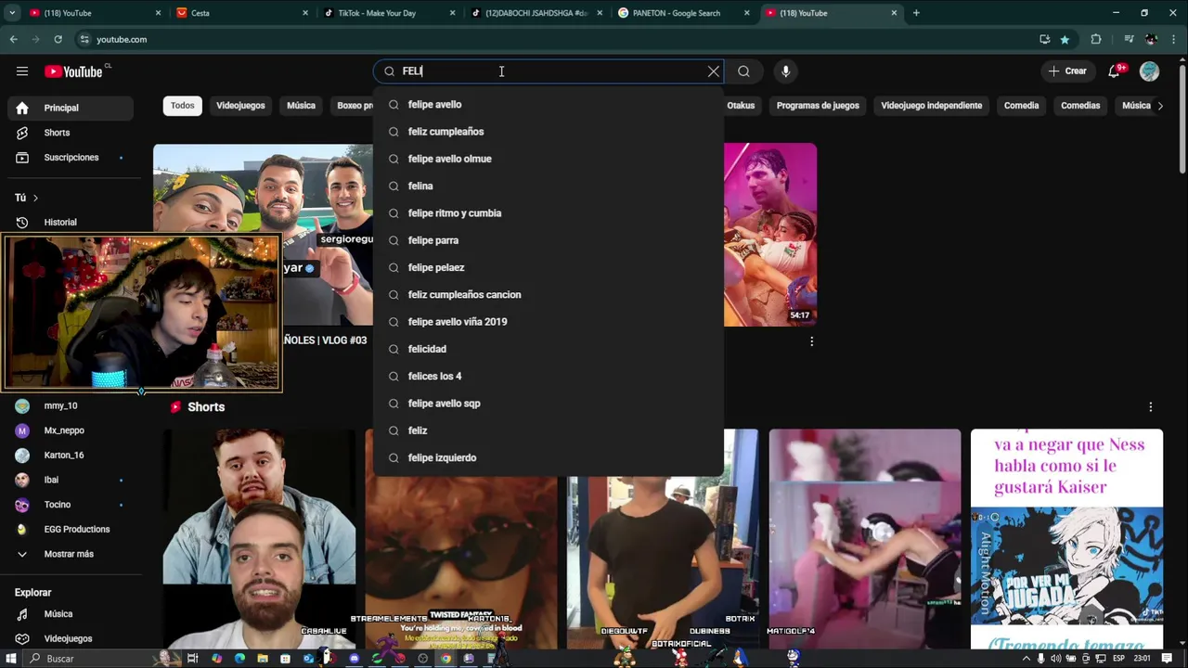Image resolution: width=1188 pixels, height=668 pixels.
Task: Choose suggestion felipe avello viña 2019
Action: (x=548, y=322)
